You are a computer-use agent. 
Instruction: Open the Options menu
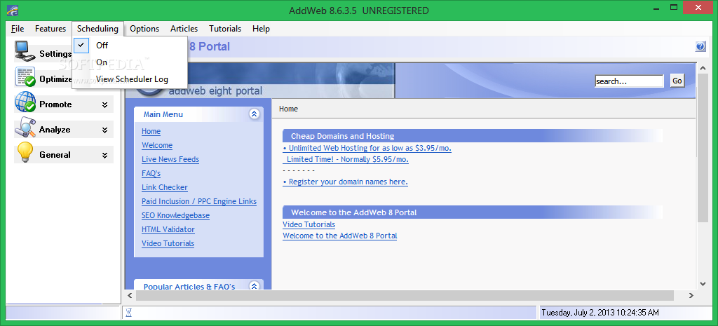[144, 28]
